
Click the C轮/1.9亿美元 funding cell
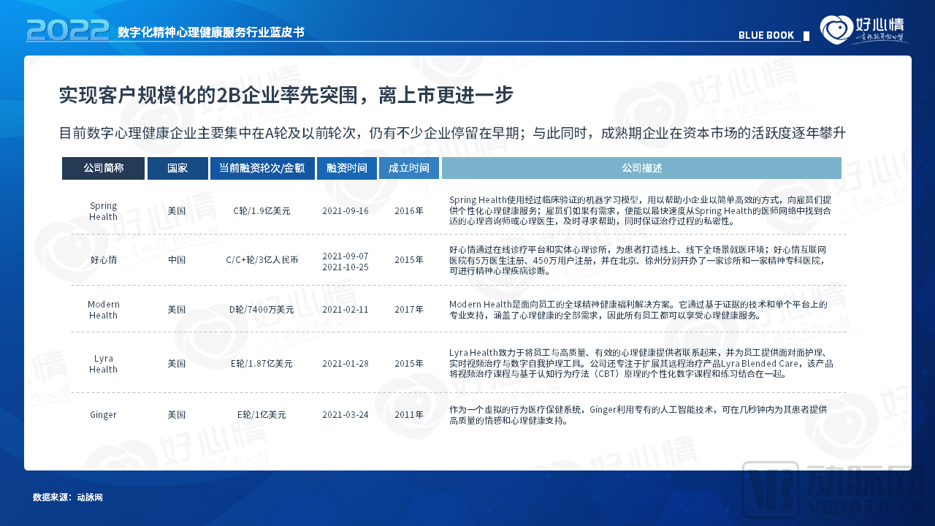tap(262, 211)
